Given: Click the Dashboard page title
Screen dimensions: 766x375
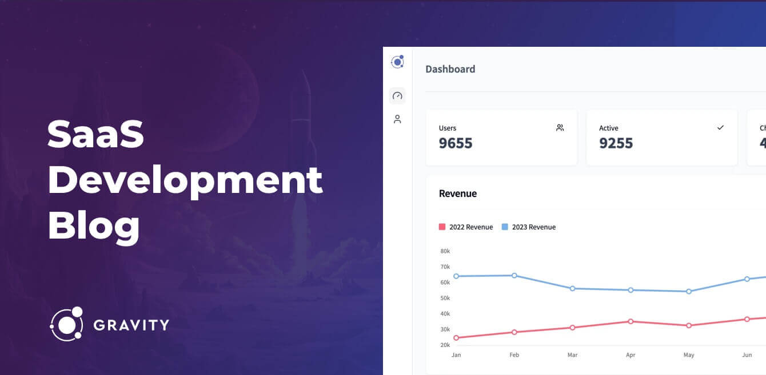Looking at the screenshot, I should pyautogui.click(x=450, y=69).
